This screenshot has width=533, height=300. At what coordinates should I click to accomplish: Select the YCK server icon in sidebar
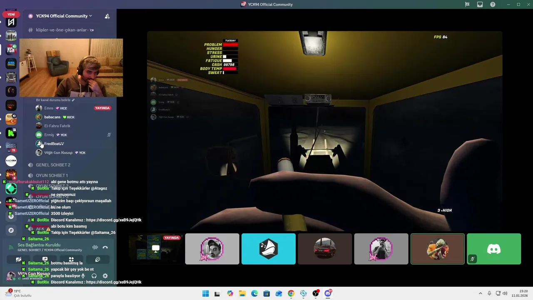click(11, 50)
